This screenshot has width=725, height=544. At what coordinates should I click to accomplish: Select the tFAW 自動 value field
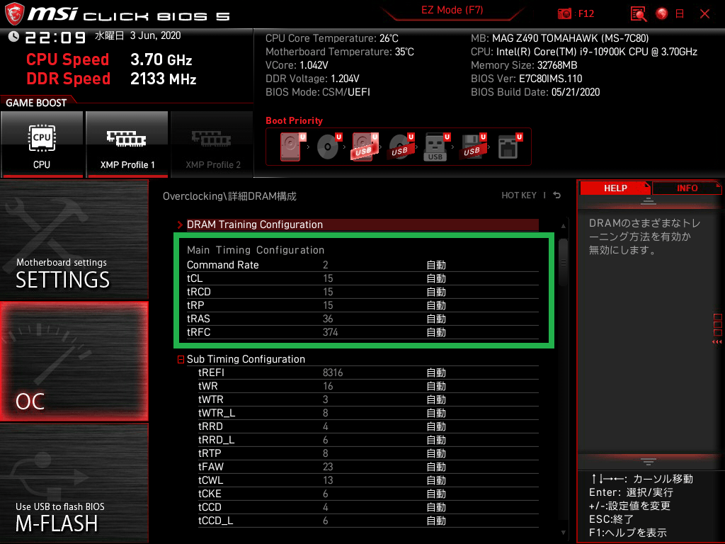pyautogui.click(x=436, y=467)
